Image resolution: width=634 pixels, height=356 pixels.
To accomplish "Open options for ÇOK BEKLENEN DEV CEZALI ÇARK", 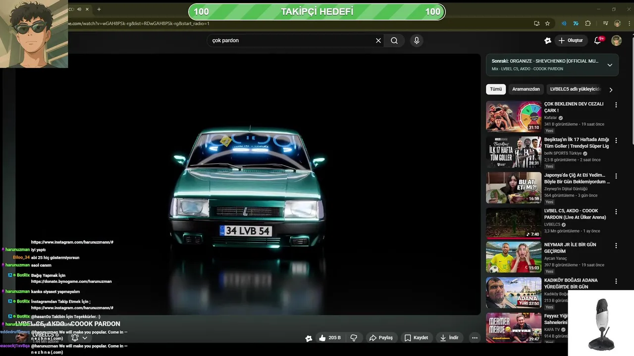I will tap(616, 105).
